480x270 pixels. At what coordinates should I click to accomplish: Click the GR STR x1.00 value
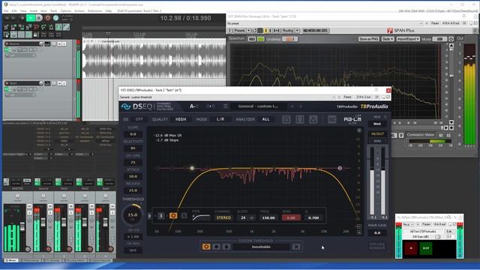pos(133,237)
